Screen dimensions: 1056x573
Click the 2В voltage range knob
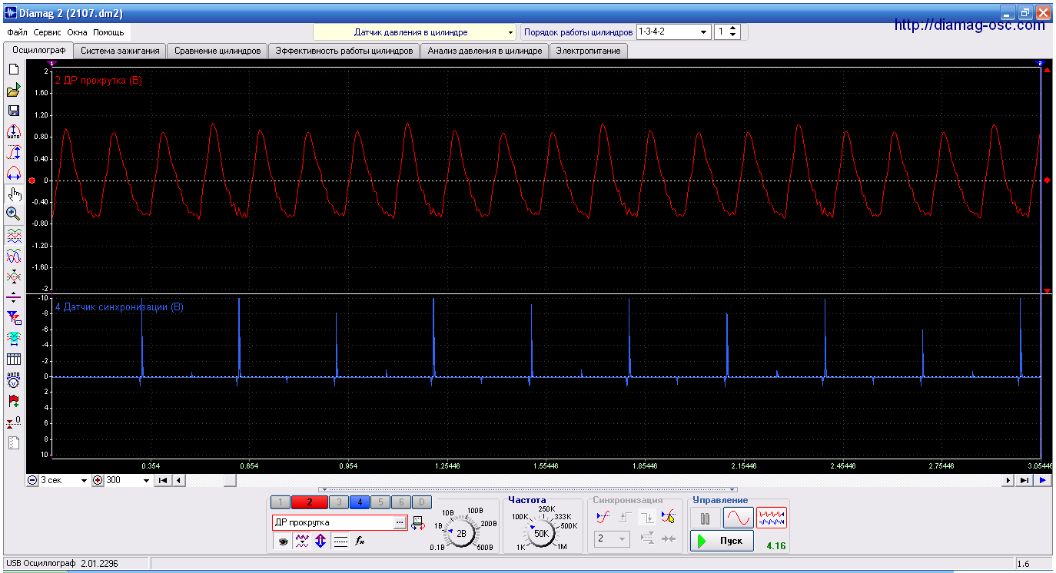tap(461, 532)
